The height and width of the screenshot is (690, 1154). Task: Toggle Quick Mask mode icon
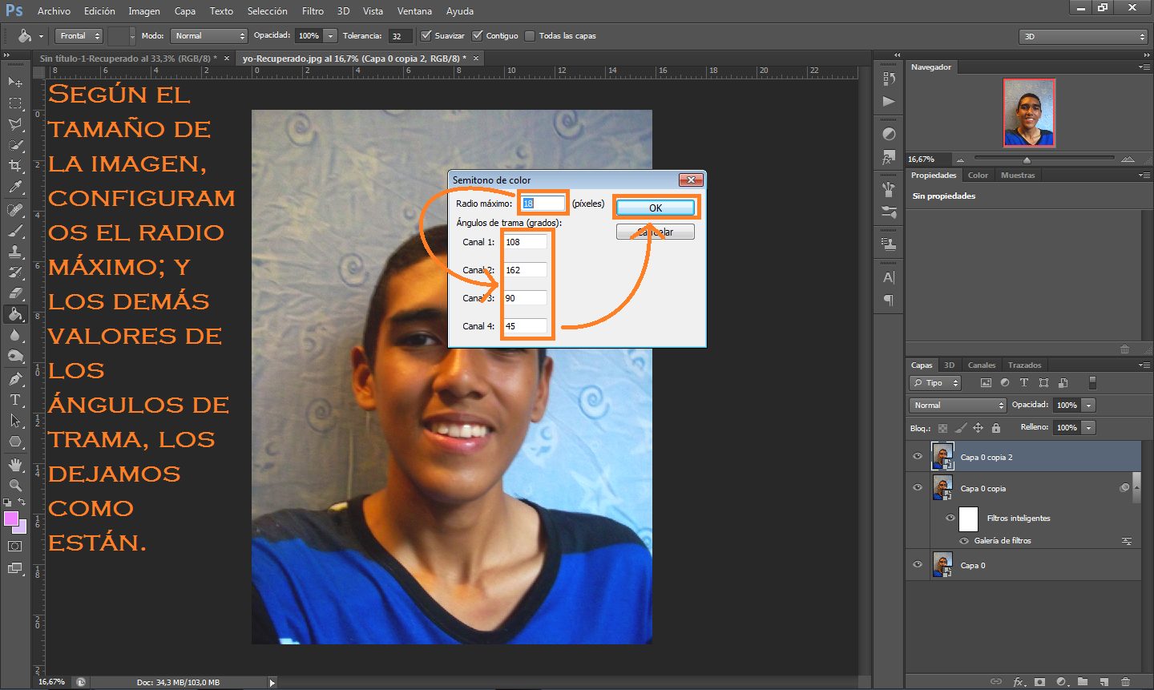tap(15, 547)
